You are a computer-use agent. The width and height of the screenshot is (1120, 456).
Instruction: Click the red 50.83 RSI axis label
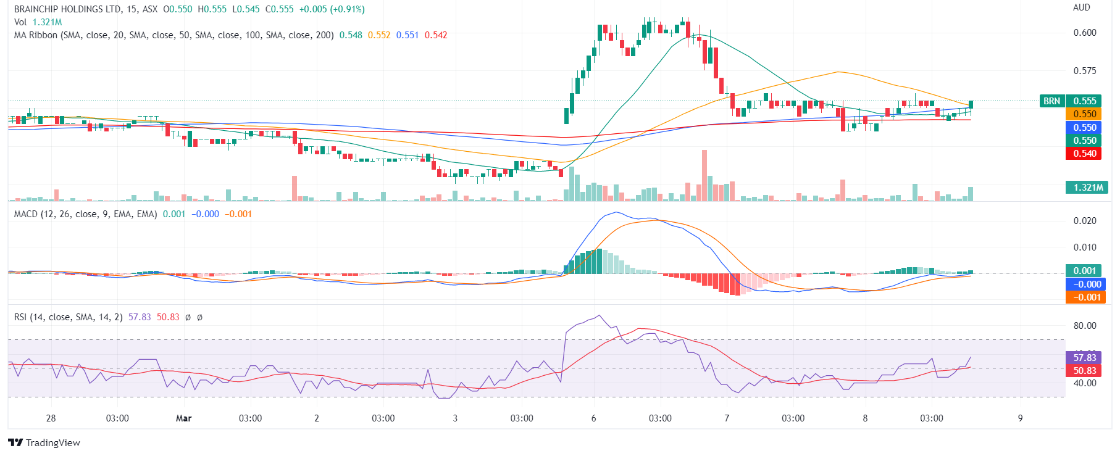coord(1084,371)
